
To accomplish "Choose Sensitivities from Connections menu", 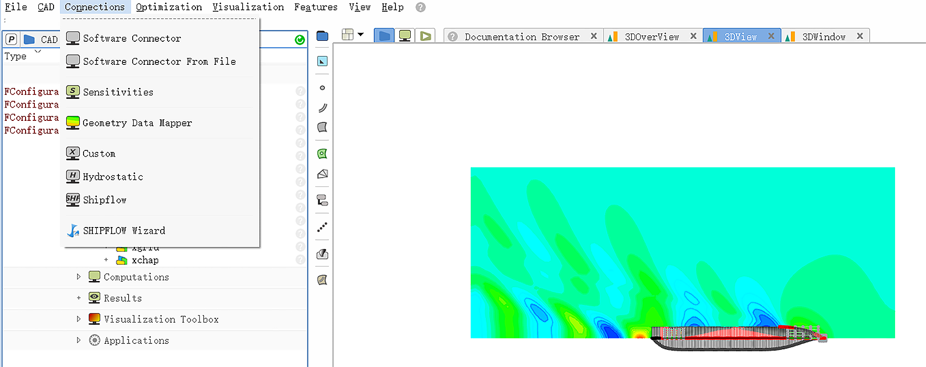I will click(160, 92).
